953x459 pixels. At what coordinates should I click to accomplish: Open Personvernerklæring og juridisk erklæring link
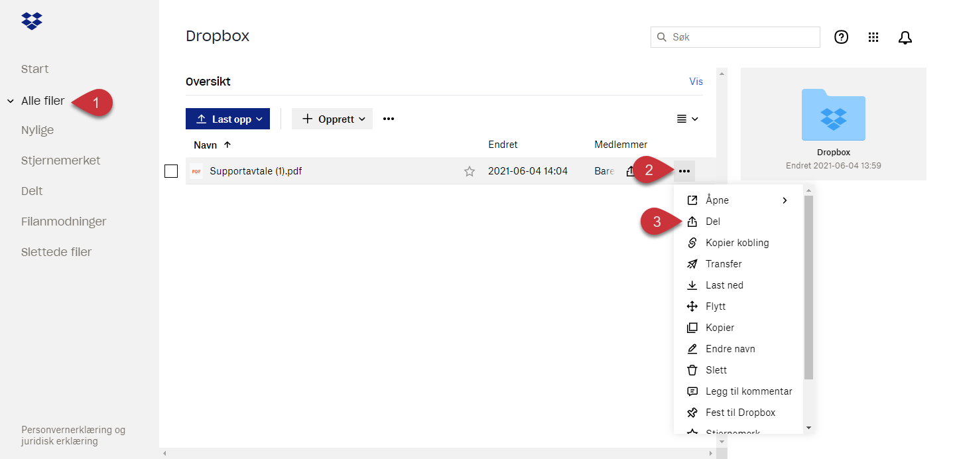[x=73, y=435]
